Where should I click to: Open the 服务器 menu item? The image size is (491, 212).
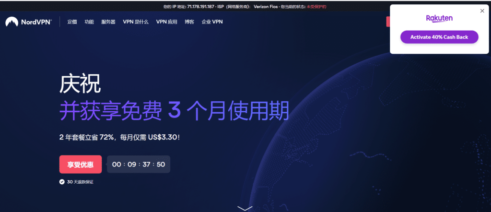(108, 22)
